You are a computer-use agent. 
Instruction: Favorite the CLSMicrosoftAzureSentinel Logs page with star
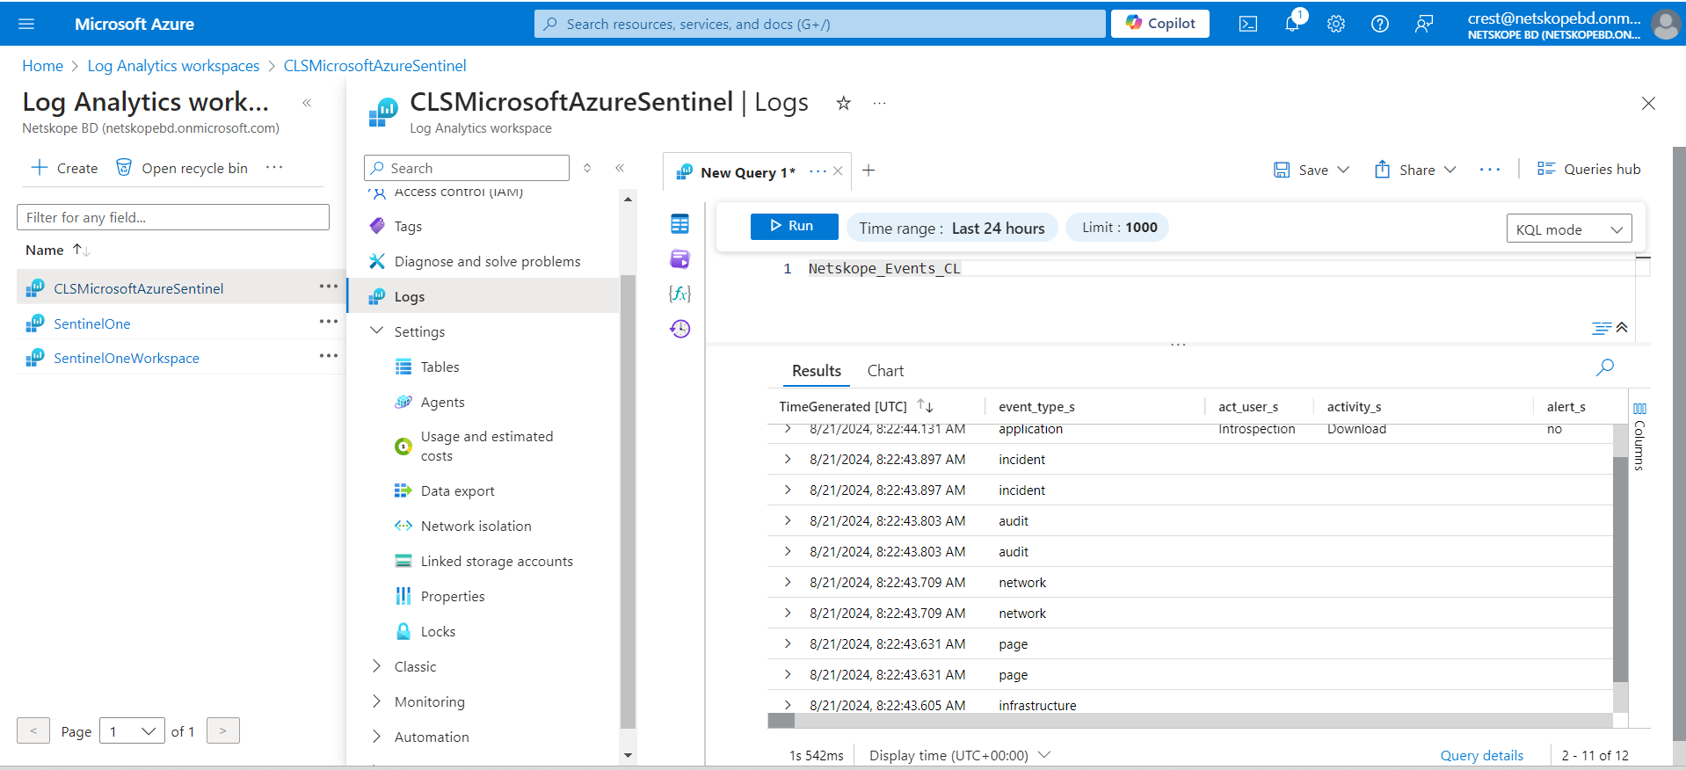pyautogui.click(x=844, y=104)
